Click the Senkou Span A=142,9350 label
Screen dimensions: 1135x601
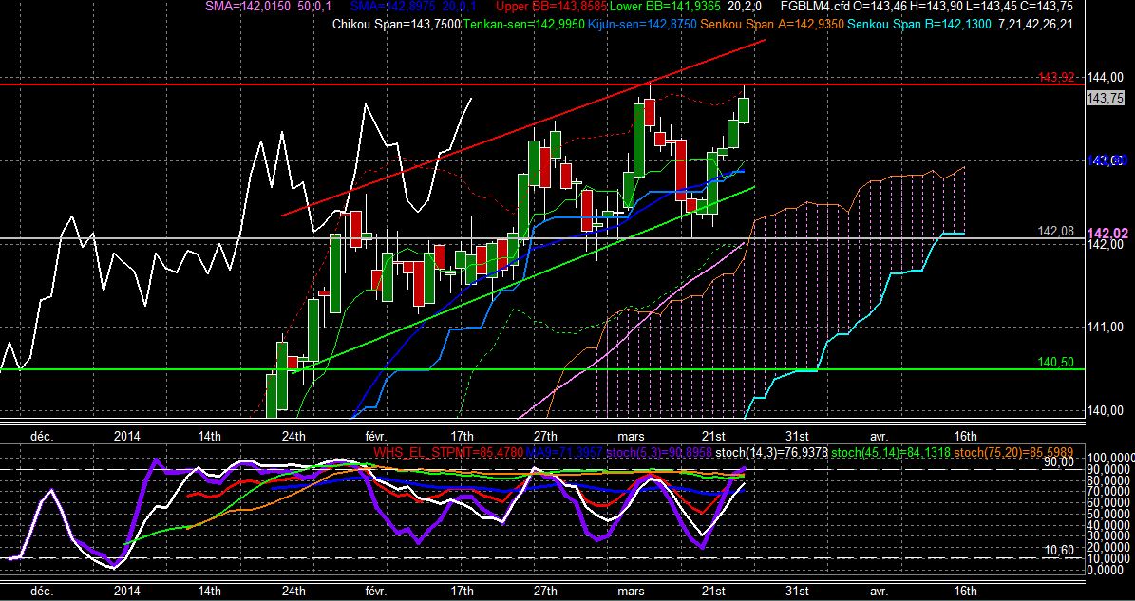[771, 24]
